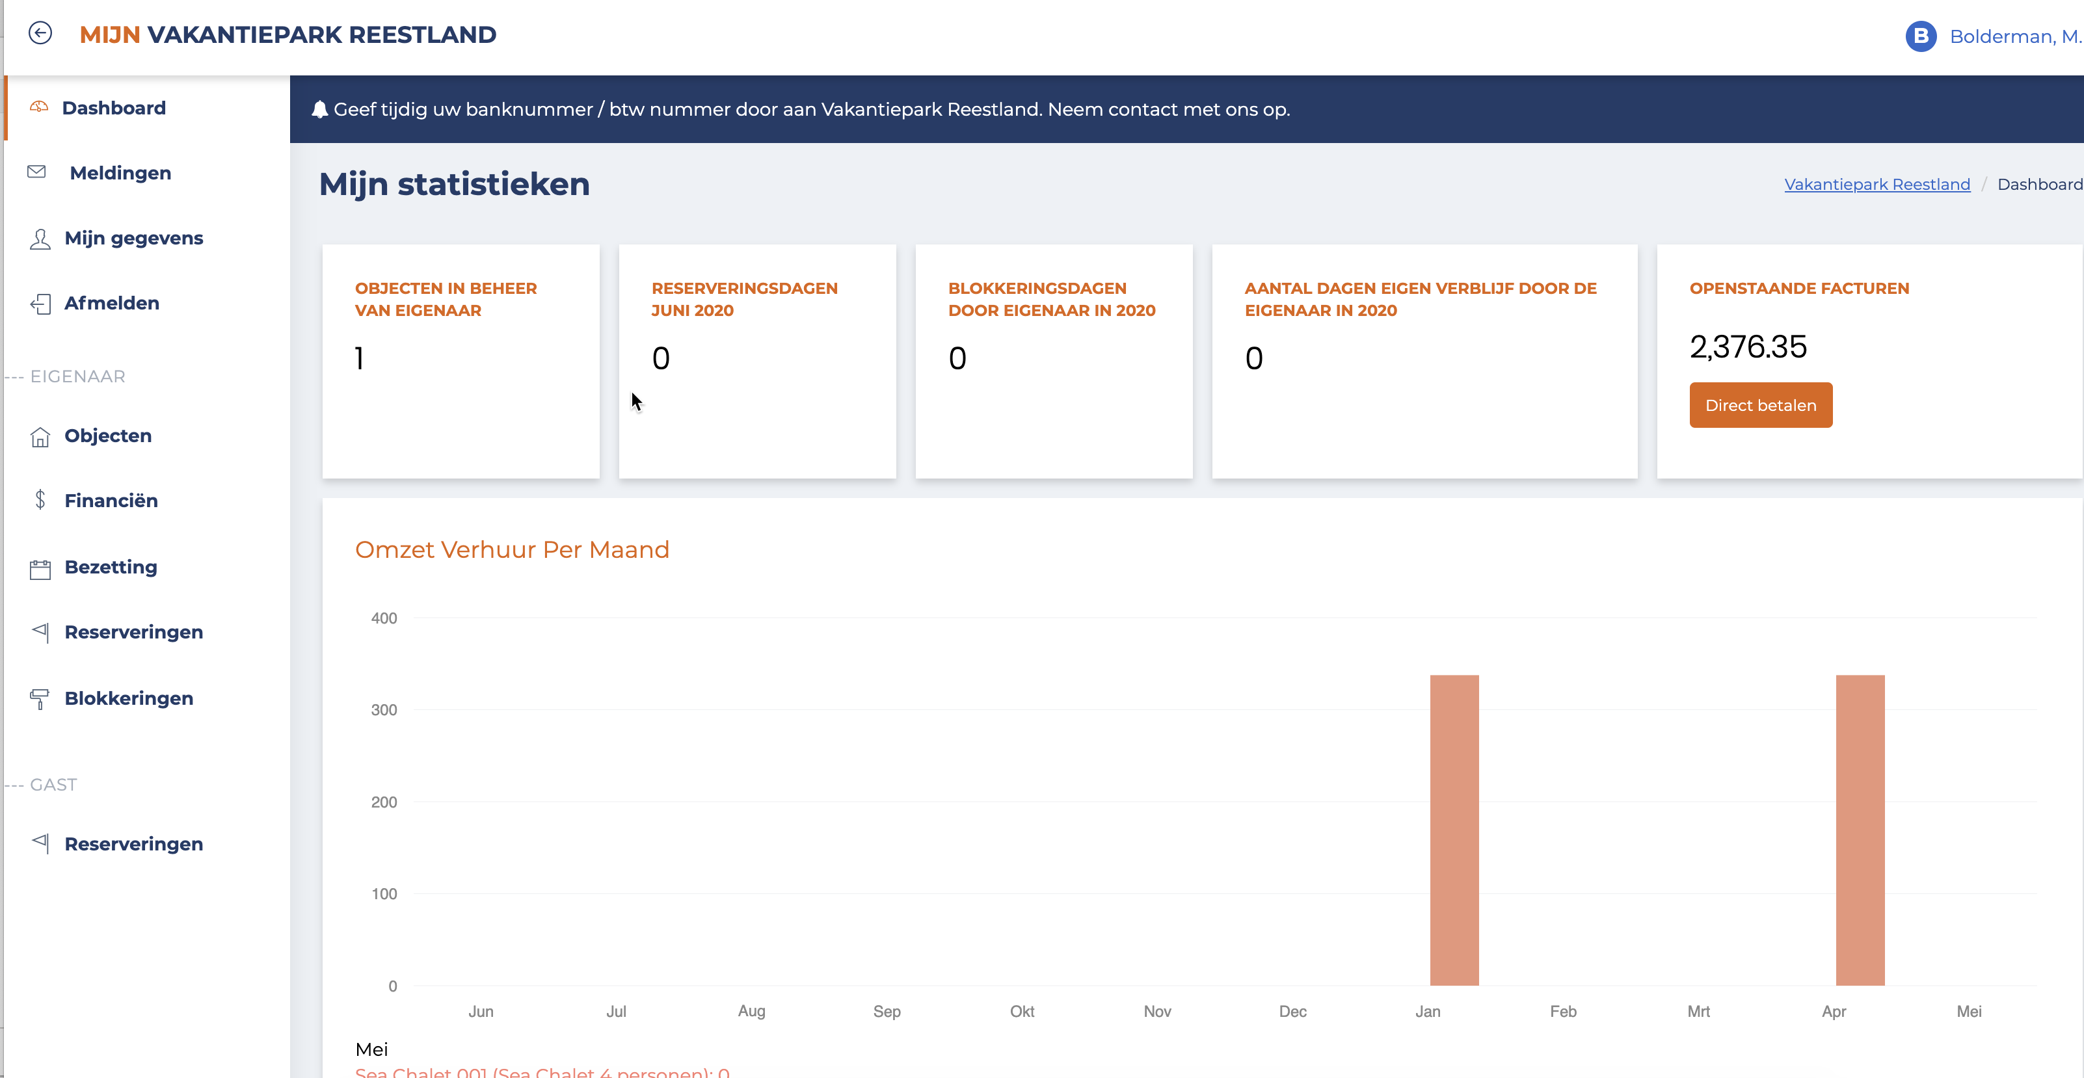Click the EIGENAAR section header

[x=77, y=376]
